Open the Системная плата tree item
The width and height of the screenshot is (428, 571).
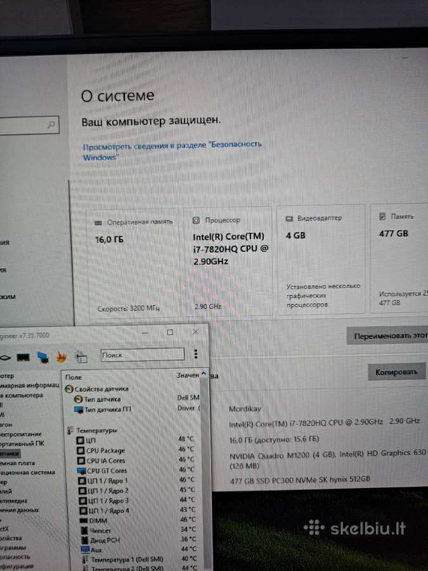[x=18, y=463]
